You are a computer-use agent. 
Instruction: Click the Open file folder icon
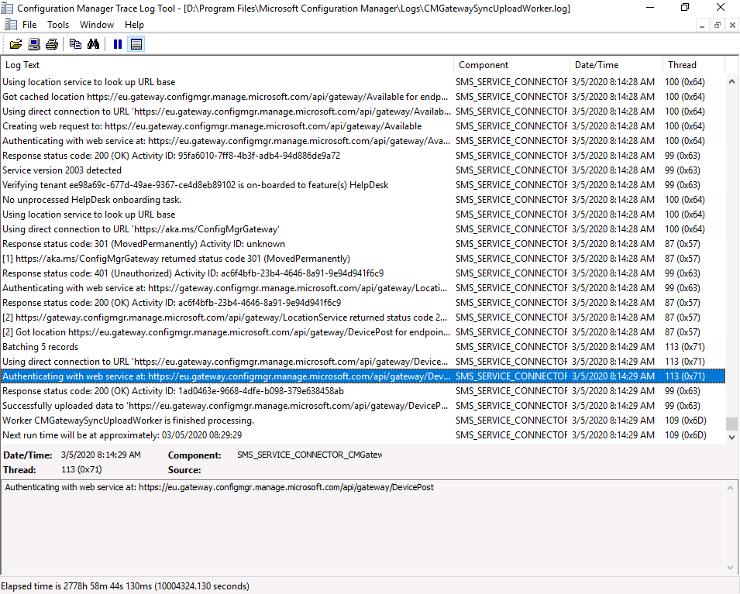[15, 44]
